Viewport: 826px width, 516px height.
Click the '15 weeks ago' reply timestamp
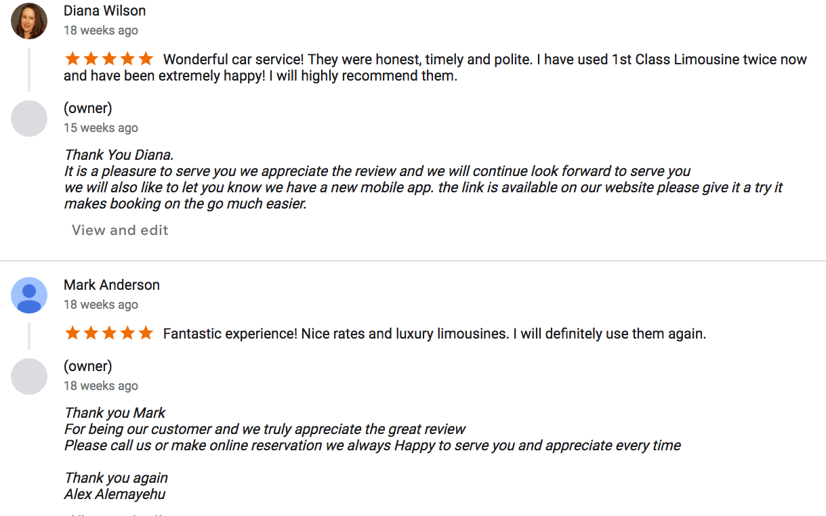coord(100,128)
